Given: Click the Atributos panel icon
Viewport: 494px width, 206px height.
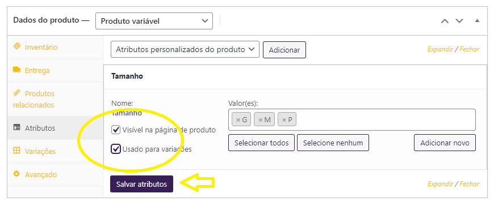Looking at the screenshot, I should pyautogui.click(x=16, y=128).
